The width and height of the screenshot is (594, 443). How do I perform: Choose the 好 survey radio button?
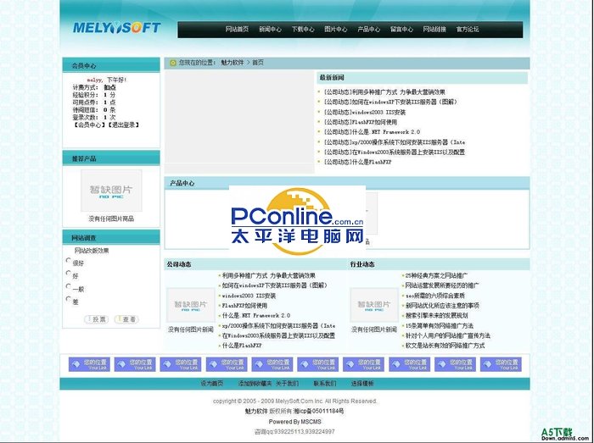click(x=68, y=273)
